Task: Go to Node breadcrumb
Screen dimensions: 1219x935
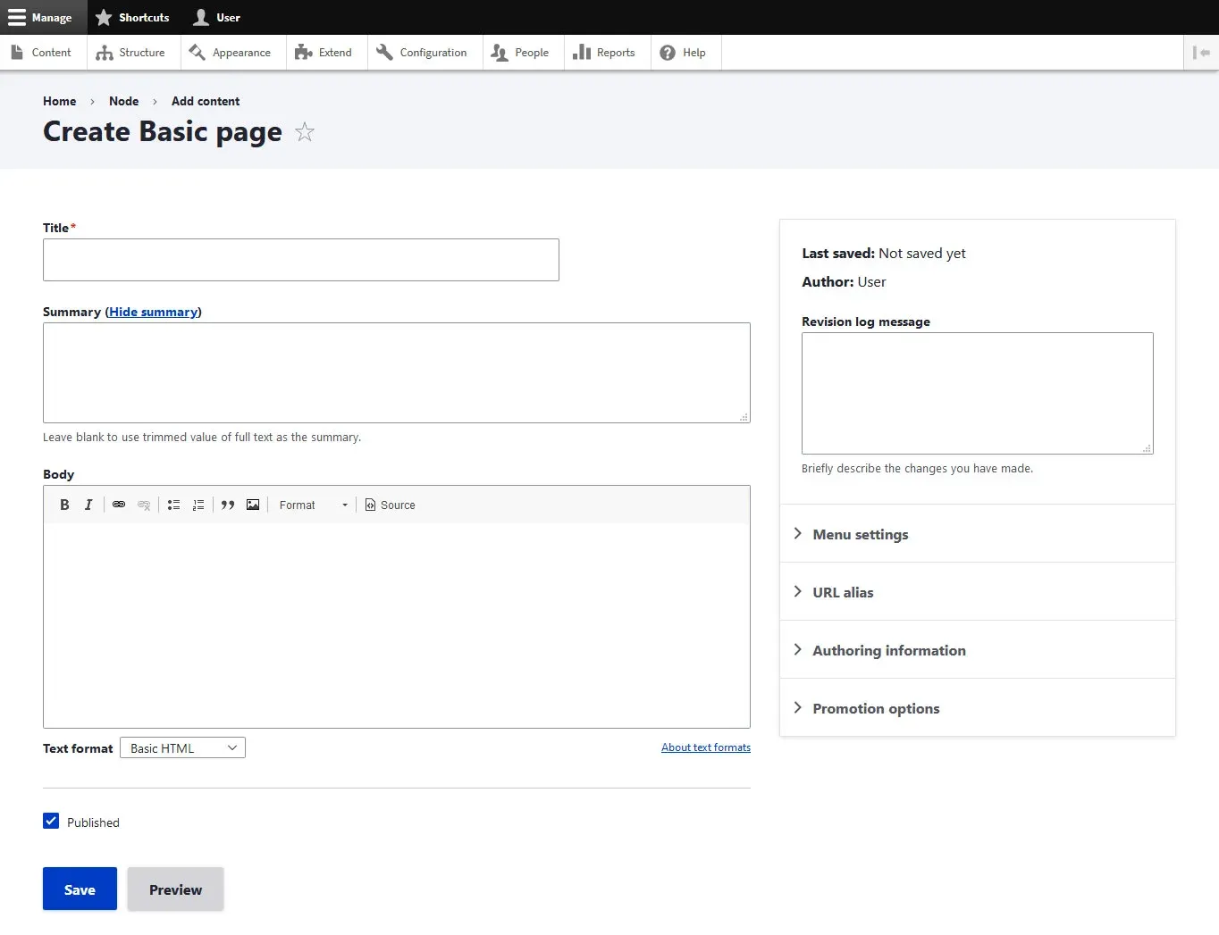Action: click(x=123, y=101)
